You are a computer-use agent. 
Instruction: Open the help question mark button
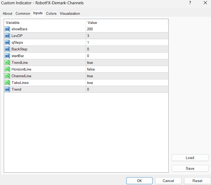click(190, 3)
